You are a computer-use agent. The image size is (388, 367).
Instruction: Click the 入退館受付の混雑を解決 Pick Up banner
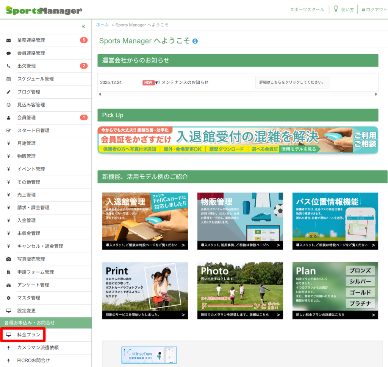click(x=238, y=140)
